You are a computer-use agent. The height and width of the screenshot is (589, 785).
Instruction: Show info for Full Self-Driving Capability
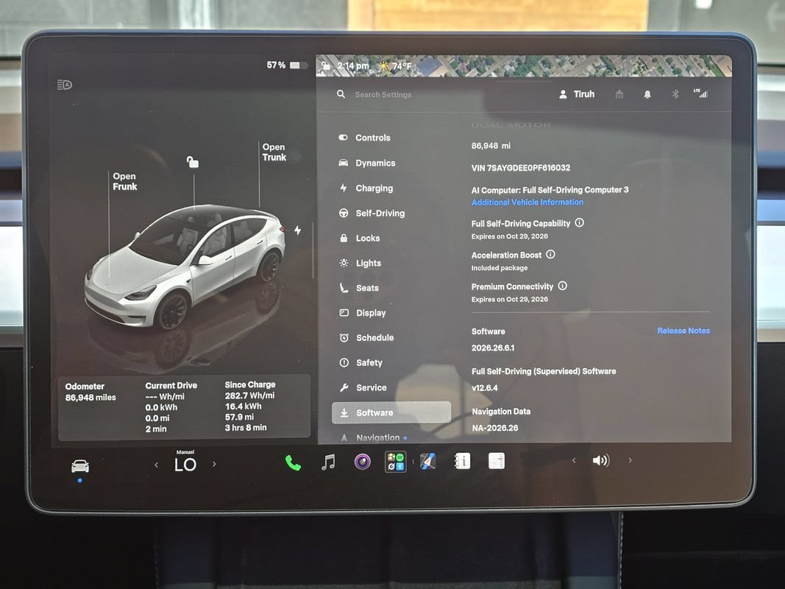579,222
